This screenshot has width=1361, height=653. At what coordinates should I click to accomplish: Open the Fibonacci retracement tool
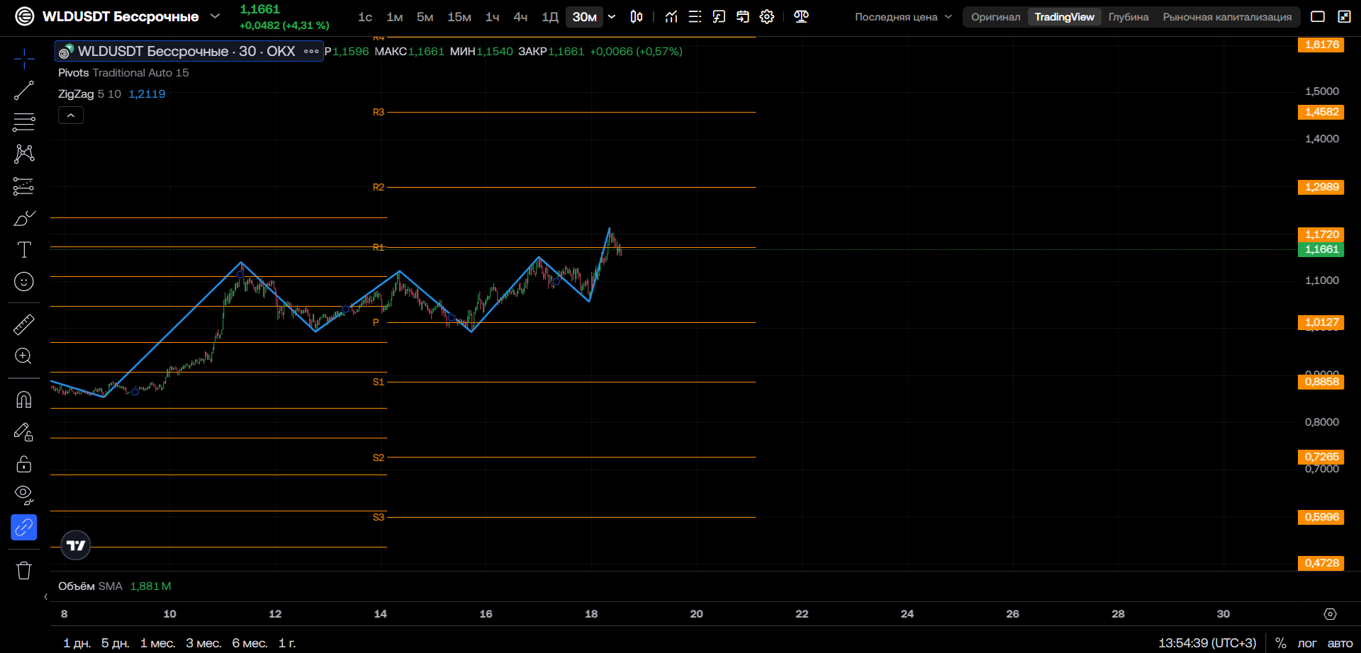[23, 122]
